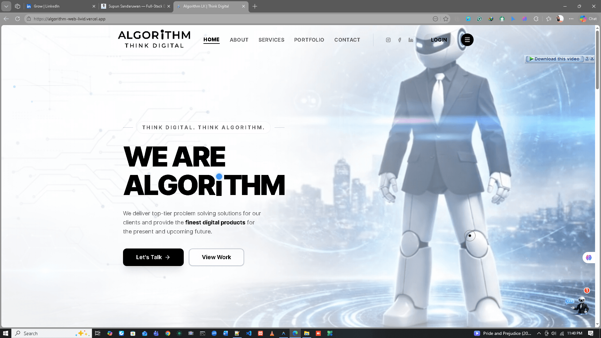Go to ABOUT nav item
601x338 pixels.
pyautogui.click(x=239, y=40)
